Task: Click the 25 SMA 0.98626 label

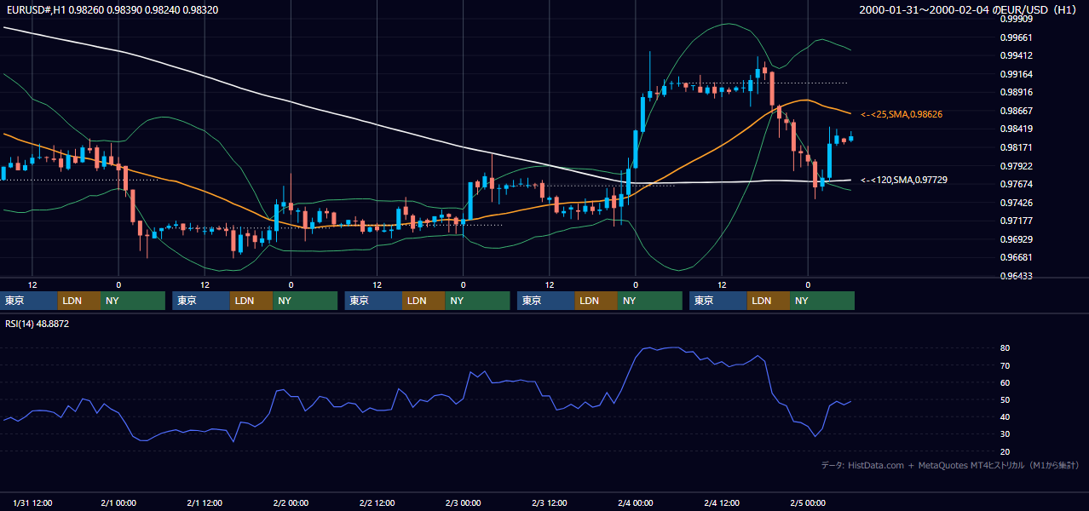Action: coord(902,114)
